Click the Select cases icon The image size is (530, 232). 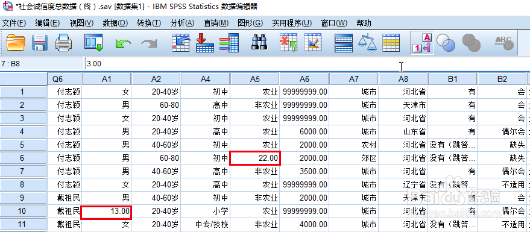pos(391,43)
